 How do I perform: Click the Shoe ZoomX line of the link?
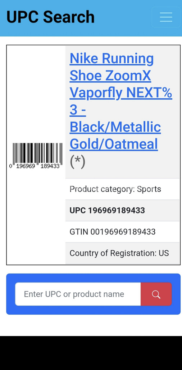pos(110,76)
